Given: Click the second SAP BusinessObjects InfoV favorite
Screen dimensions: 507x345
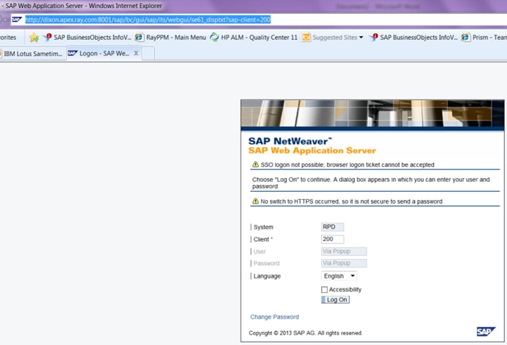Looking at the screenshot, I should 414,38.
